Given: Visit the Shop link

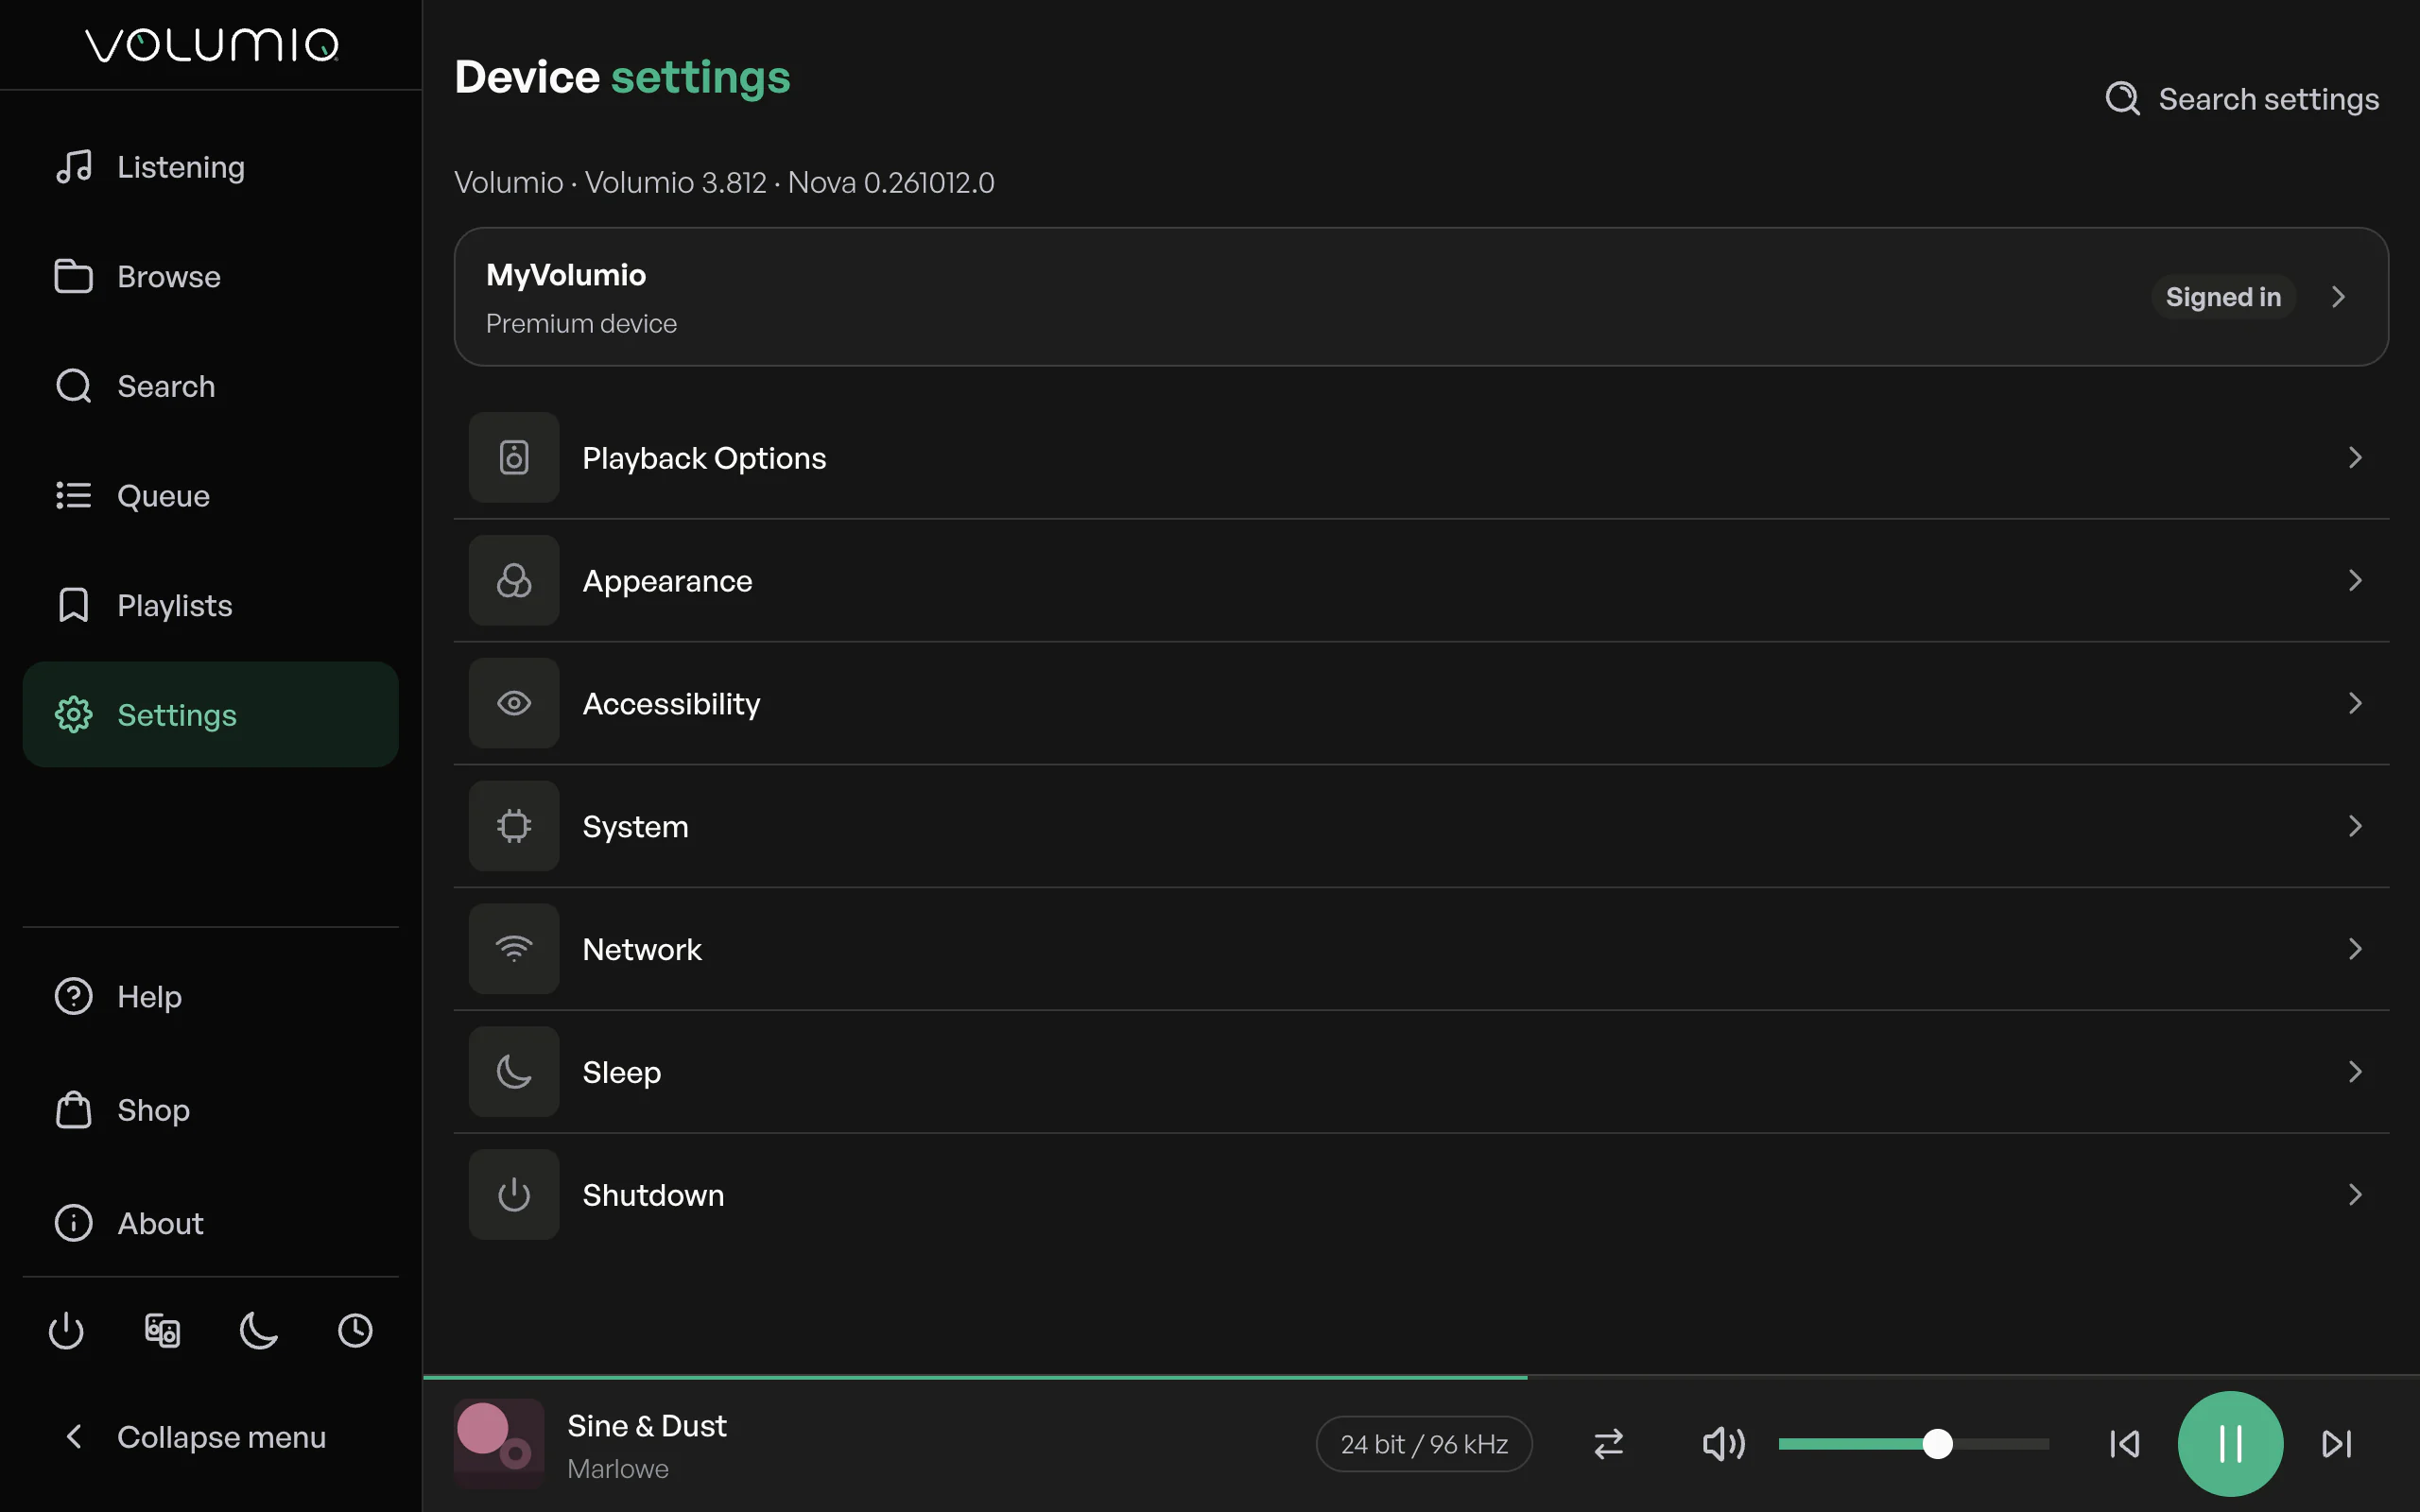Looking at the screenshot, I should (210, 1110).
